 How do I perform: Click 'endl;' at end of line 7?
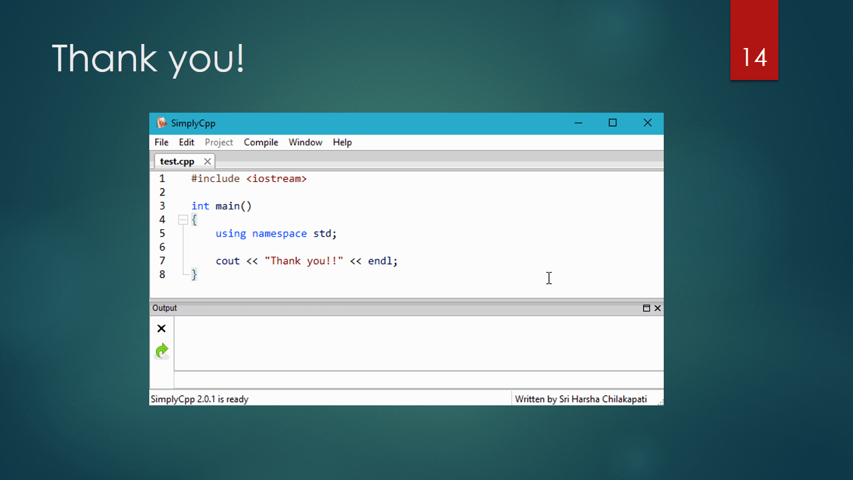(x=383, y=261)
